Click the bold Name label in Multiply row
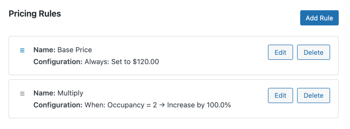 coord(44,93)
